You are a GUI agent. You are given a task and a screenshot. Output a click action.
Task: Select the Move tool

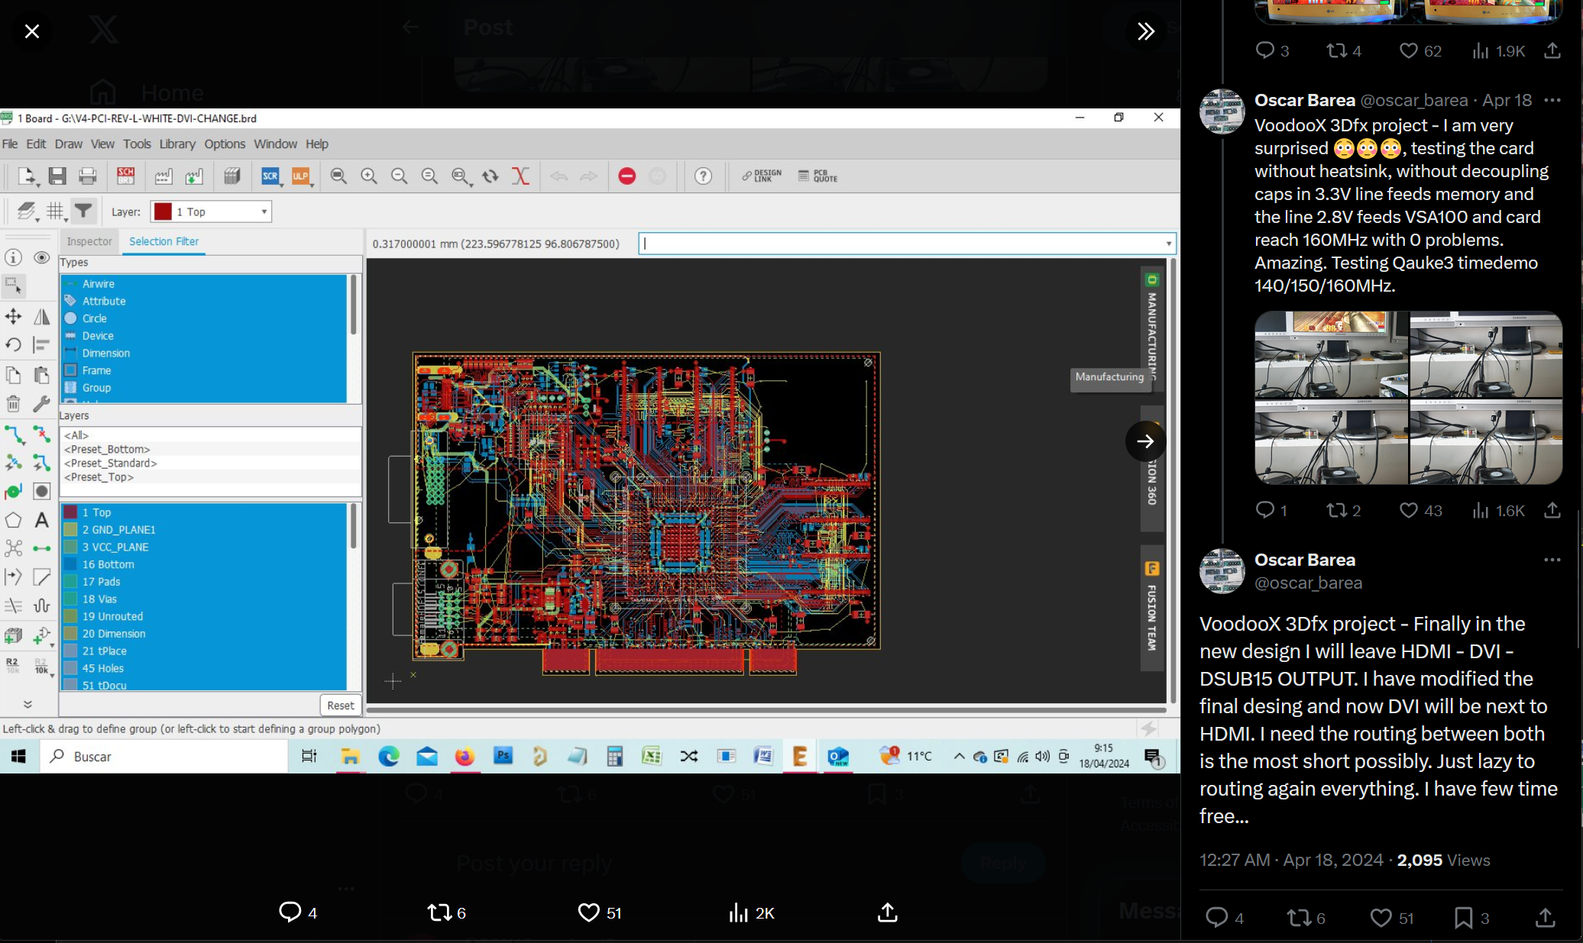pos(13,316)
